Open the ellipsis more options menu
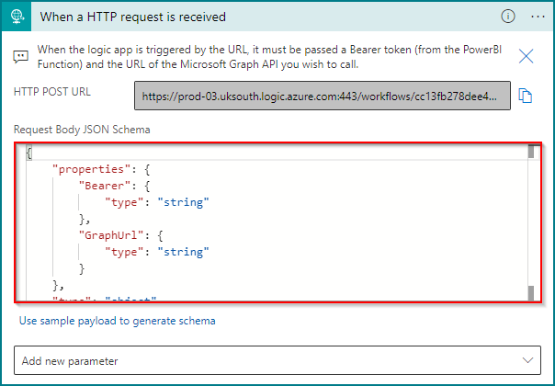 [538, 17]
